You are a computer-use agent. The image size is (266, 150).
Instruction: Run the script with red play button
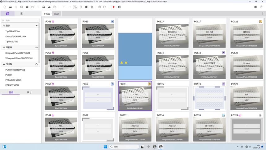pos(114,7)
